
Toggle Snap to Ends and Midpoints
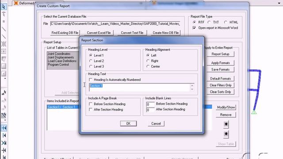4,136
